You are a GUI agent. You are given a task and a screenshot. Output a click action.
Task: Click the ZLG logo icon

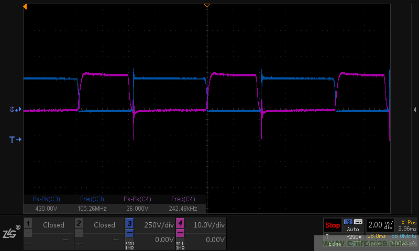(x=10, y=233)
